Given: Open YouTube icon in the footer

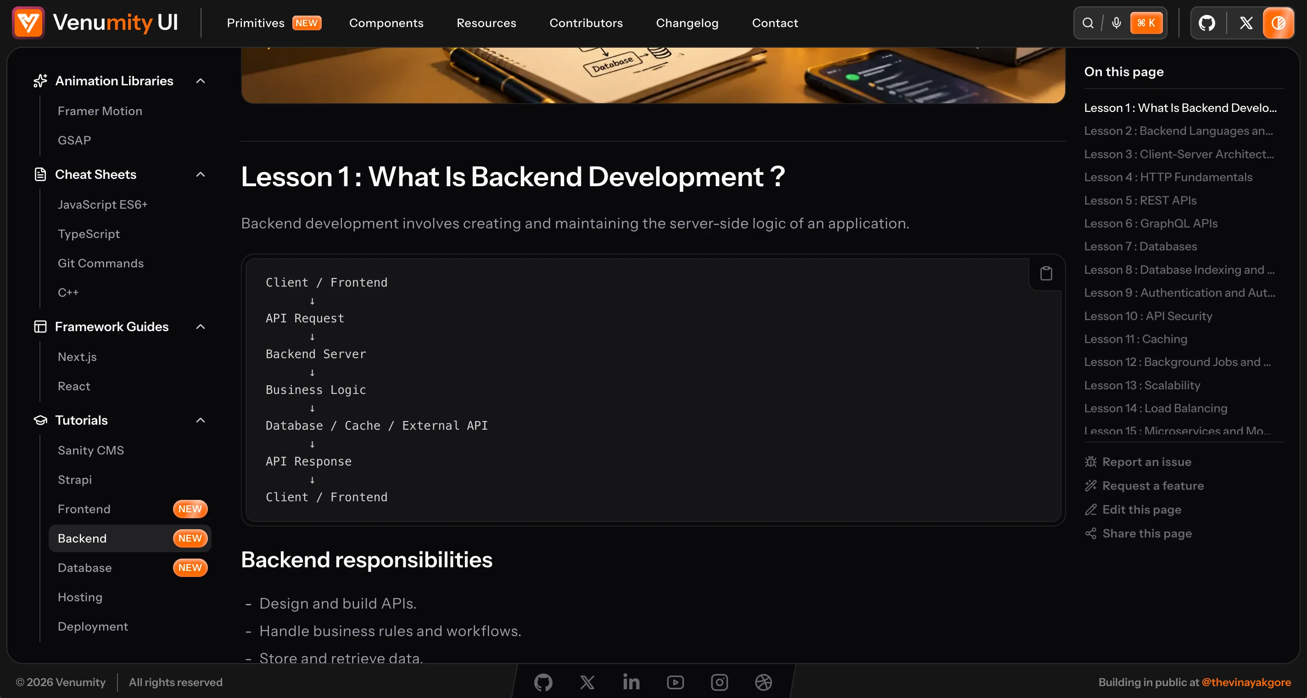Looking at the screenshot, I should pos(676,682).
